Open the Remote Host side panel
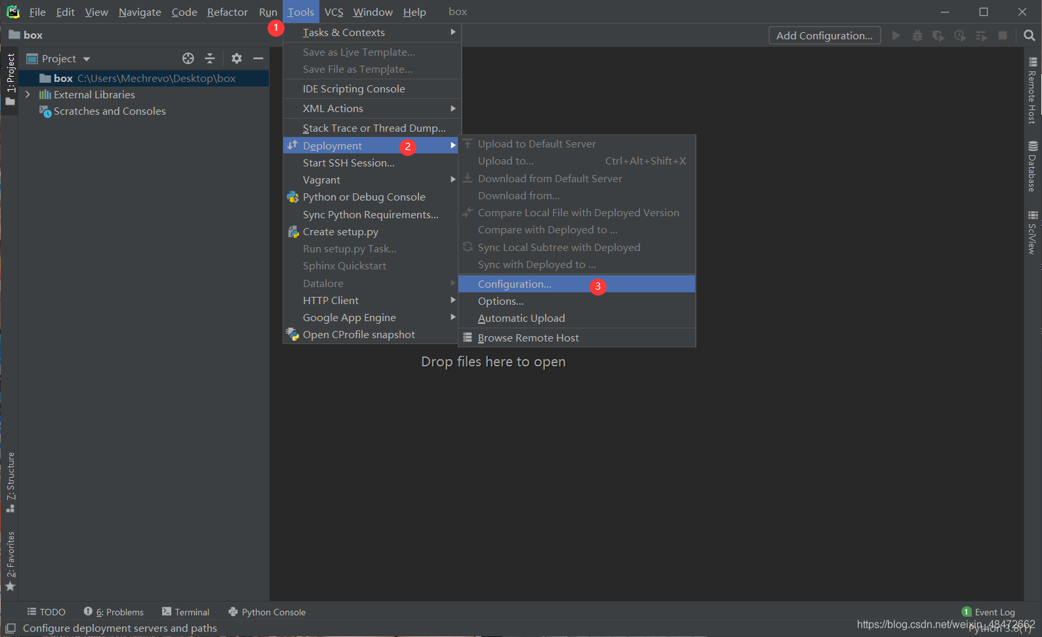 (1033, 90)
